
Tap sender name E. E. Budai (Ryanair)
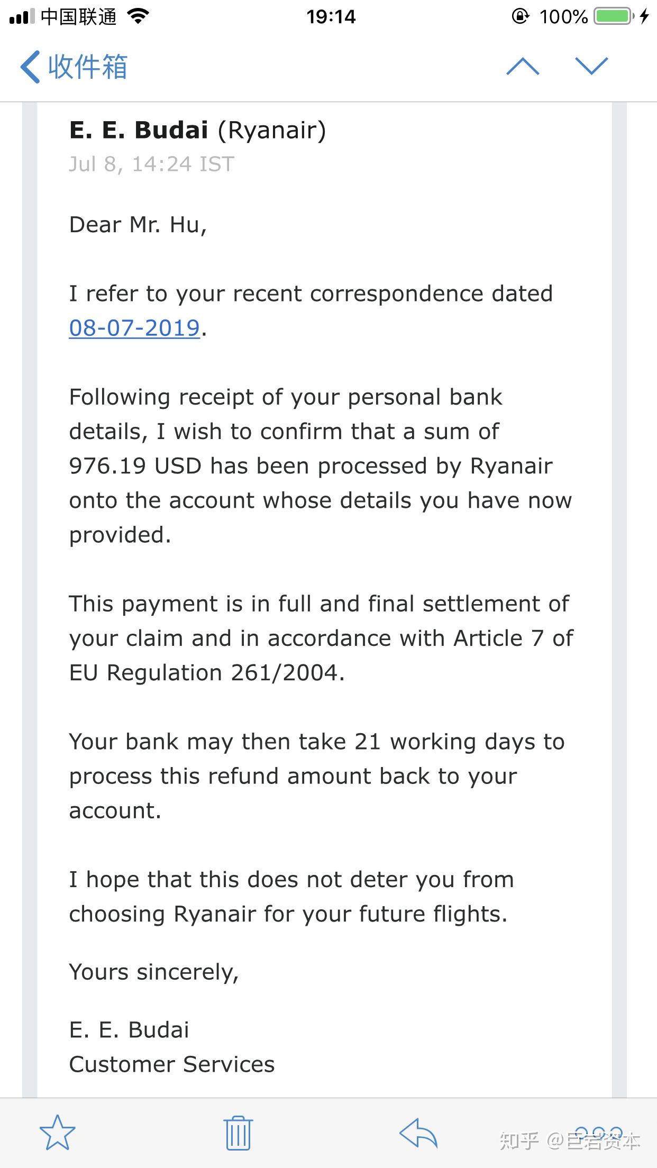pos(197,130)
